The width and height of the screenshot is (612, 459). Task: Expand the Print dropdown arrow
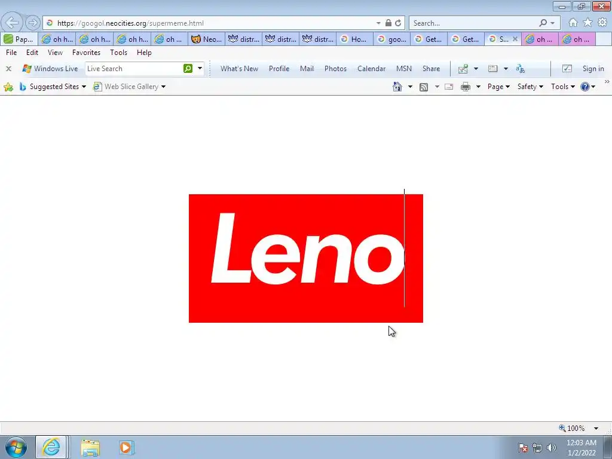(478, 87)
